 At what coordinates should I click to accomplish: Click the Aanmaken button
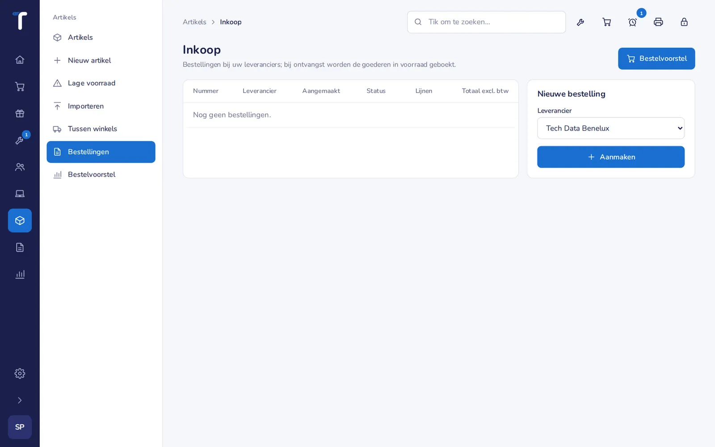(x=610, y=157)
